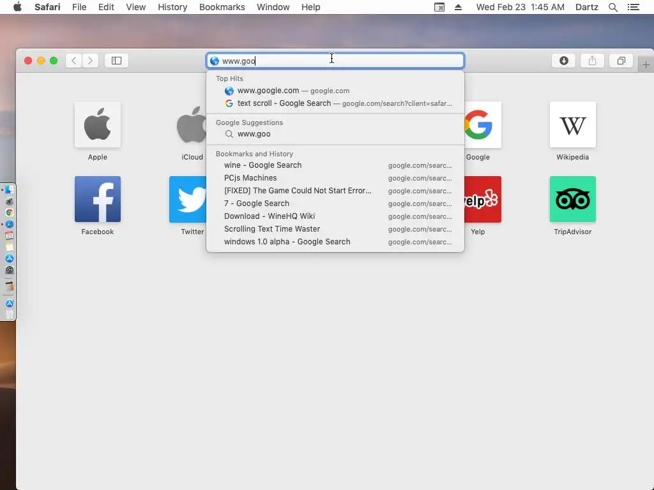Launch Google Chrome from the dock
Viewport: 654px width, 490px height.
9,212
